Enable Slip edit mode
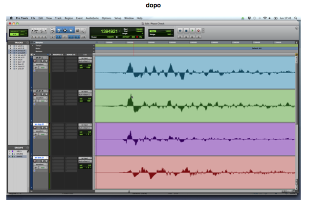 (x=14, y=35)
